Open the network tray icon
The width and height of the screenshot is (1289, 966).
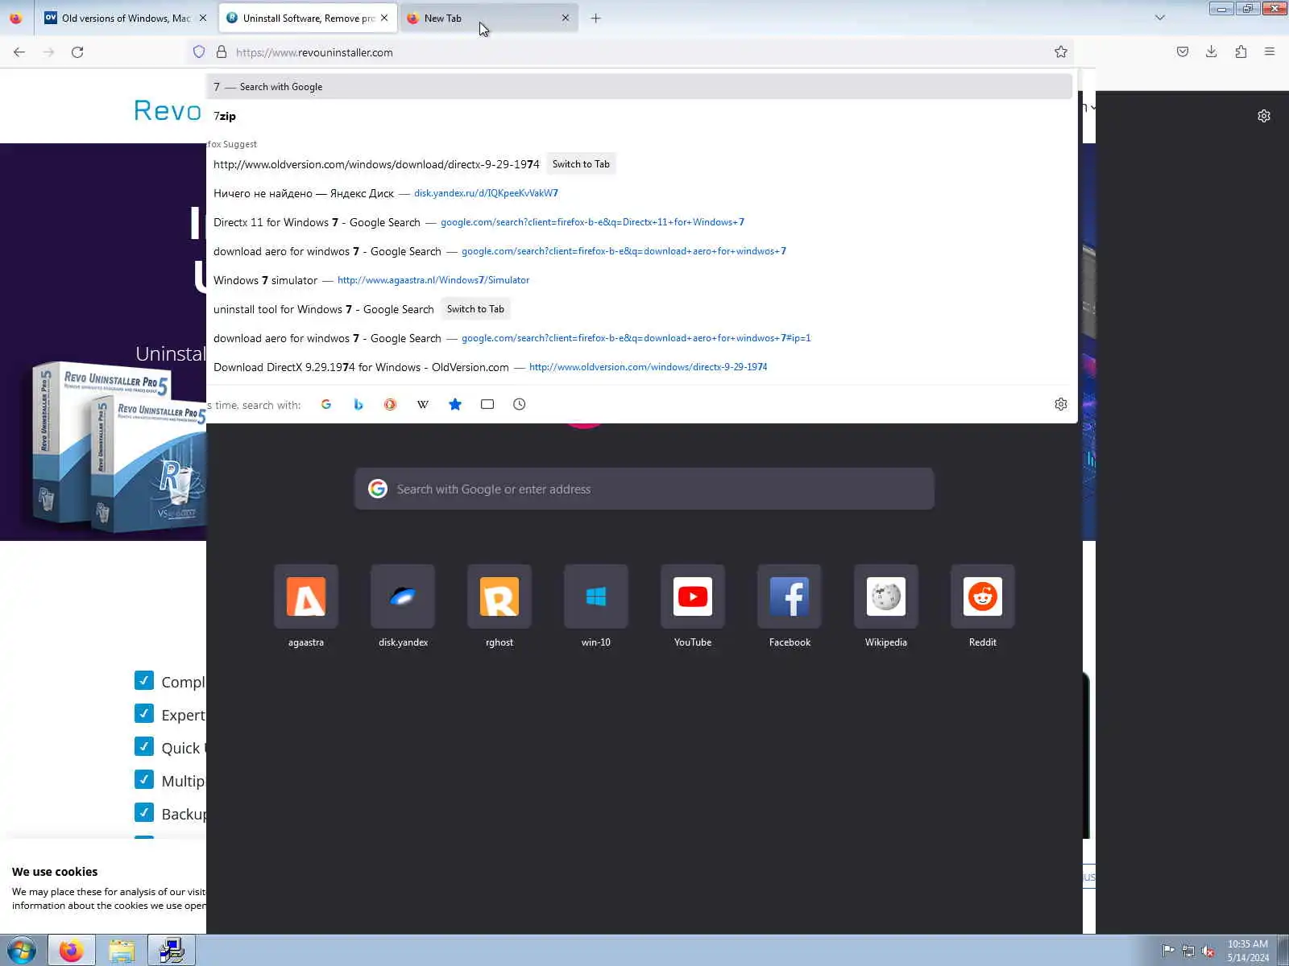click(1188, 951)
